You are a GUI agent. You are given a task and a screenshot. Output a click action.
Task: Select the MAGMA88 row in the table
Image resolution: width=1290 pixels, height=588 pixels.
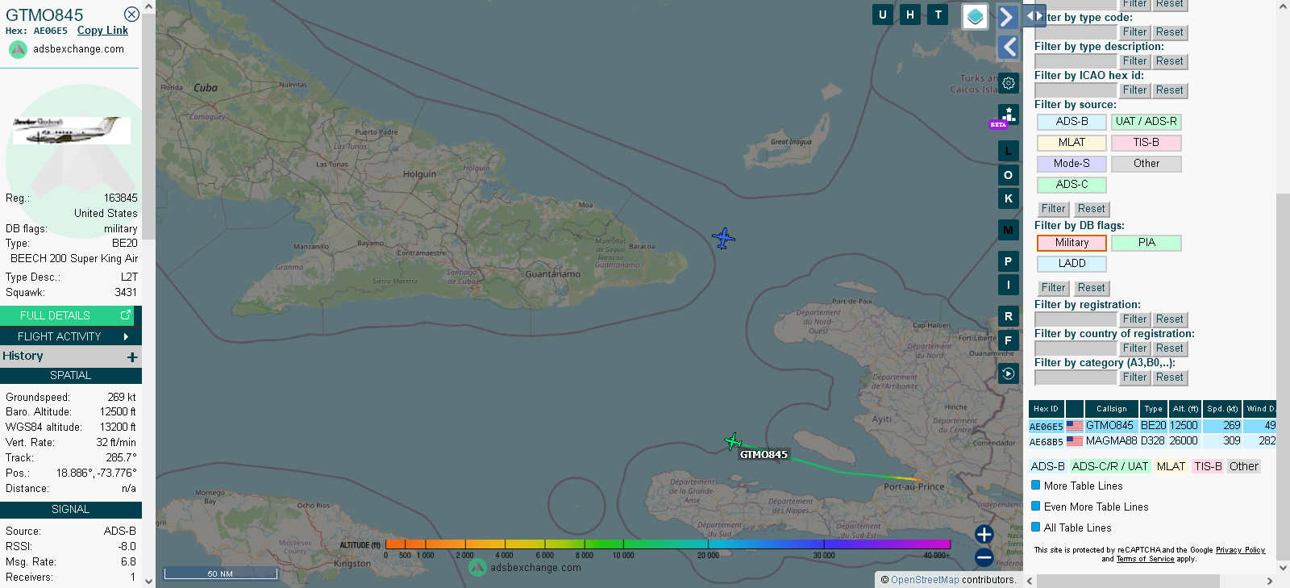(x=1152, y=441)
